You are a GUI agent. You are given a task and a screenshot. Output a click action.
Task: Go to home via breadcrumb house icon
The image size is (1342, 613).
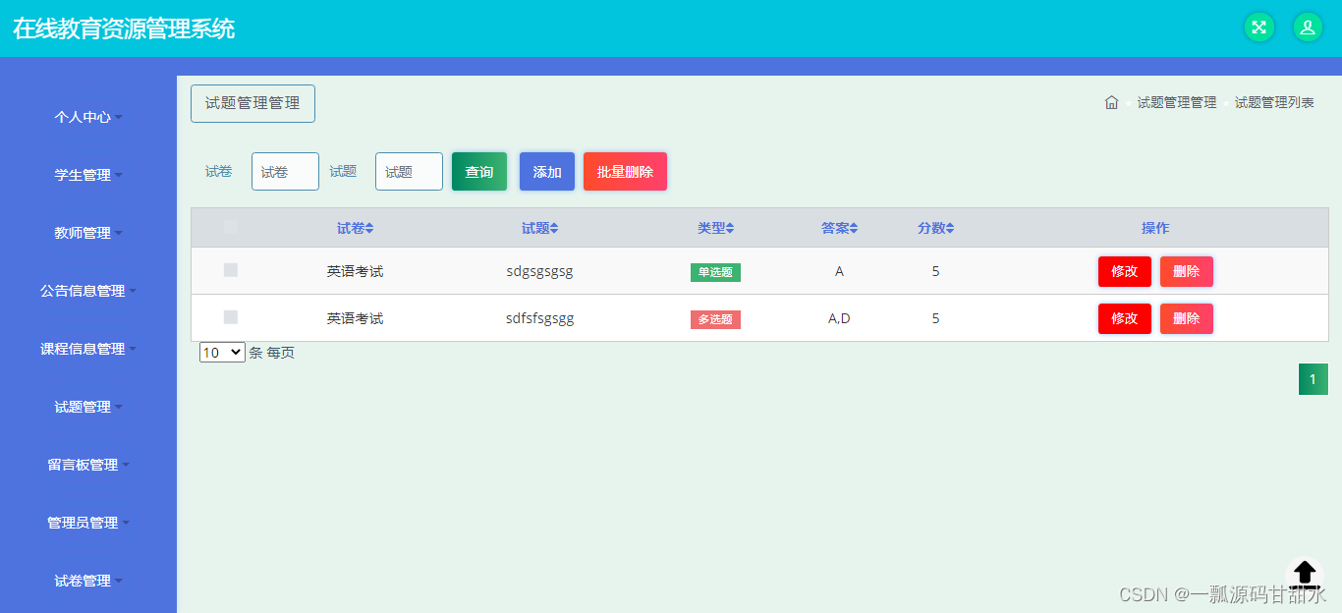click(x=1111, y=102)
